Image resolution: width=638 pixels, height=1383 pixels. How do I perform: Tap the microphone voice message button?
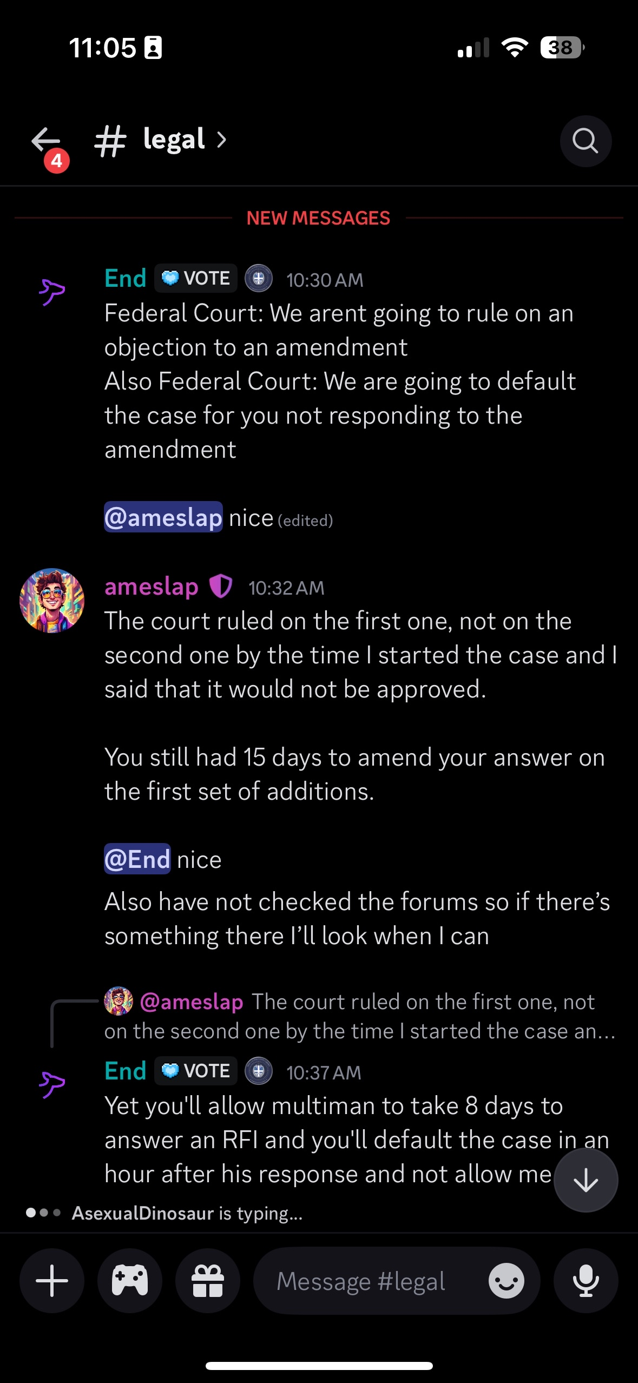point(586,1281)
